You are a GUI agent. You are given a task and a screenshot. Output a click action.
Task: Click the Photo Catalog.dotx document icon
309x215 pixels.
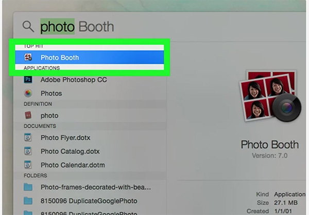[x=28, y=151]
